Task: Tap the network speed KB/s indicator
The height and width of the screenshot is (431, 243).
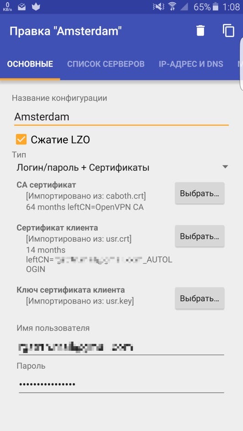Action: pyautogui.click(x=7, y=7)
